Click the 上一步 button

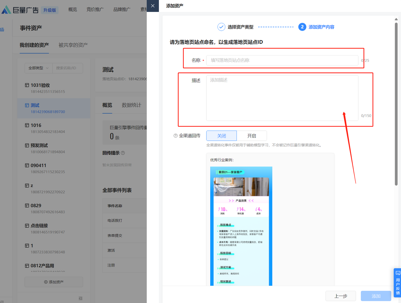pyautogui.click(x=341, y=296)
